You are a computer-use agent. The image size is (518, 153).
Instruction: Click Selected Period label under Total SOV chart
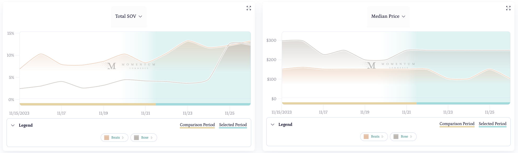tap(233, 125)
